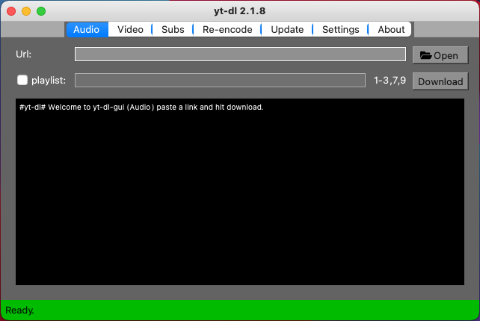Click the 'Url:' label
Viewport: 480px width, 321px height.
(24, 54)
